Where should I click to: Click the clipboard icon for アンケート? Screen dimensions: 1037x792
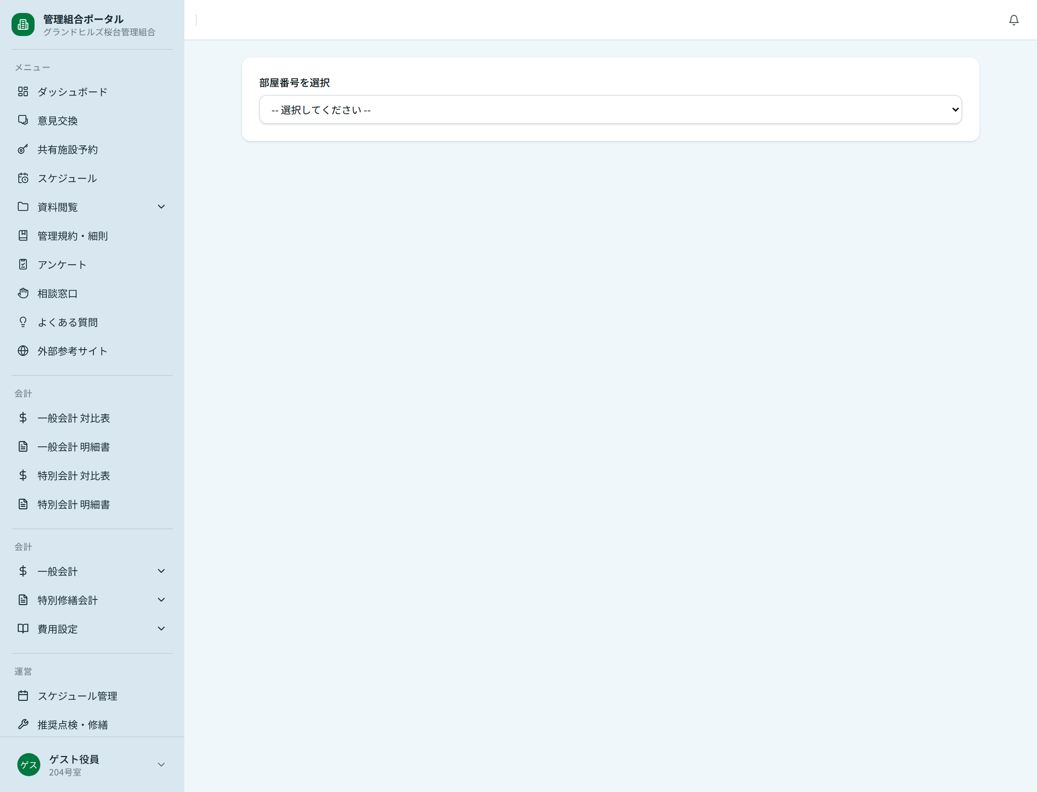tap(23, 265)
